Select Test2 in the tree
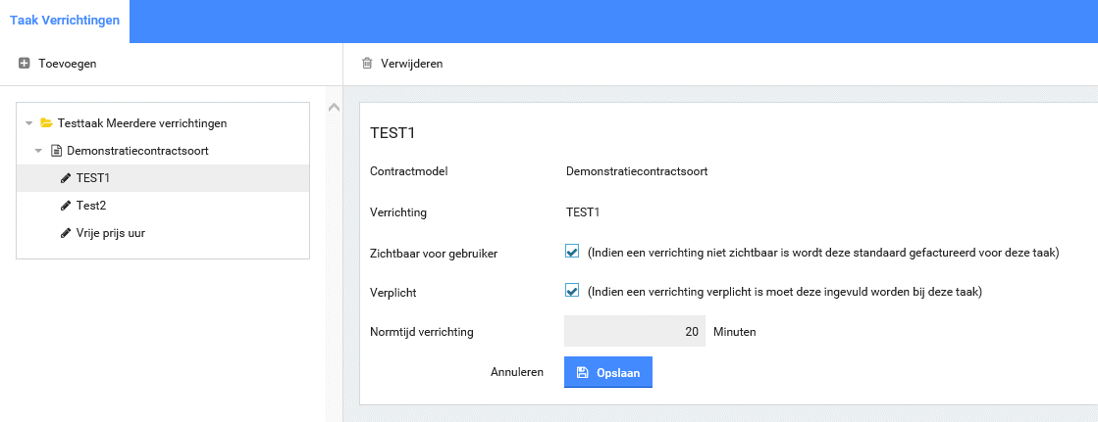The width and height of the screenshot is (1098, 422). pyautogui.click(x=90, y=206)
